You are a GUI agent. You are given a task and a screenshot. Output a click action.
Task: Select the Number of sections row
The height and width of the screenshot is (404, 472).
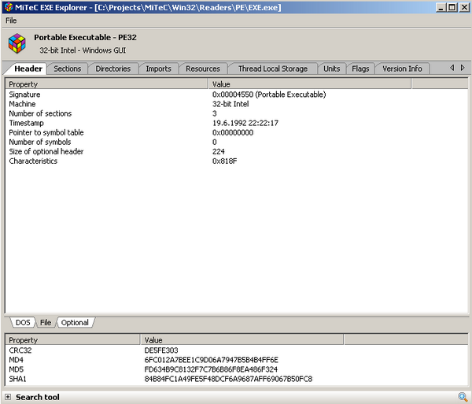pos(236,113)
